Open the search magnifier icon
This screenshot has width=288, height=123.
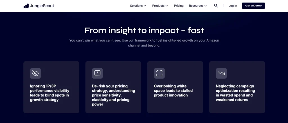coord(216,6)
